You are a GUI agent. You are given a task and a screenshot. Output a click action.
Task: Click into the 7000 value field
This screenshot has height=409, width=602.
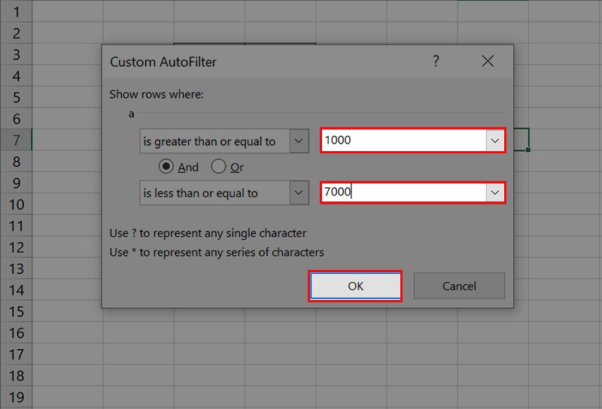coord(404,192)
